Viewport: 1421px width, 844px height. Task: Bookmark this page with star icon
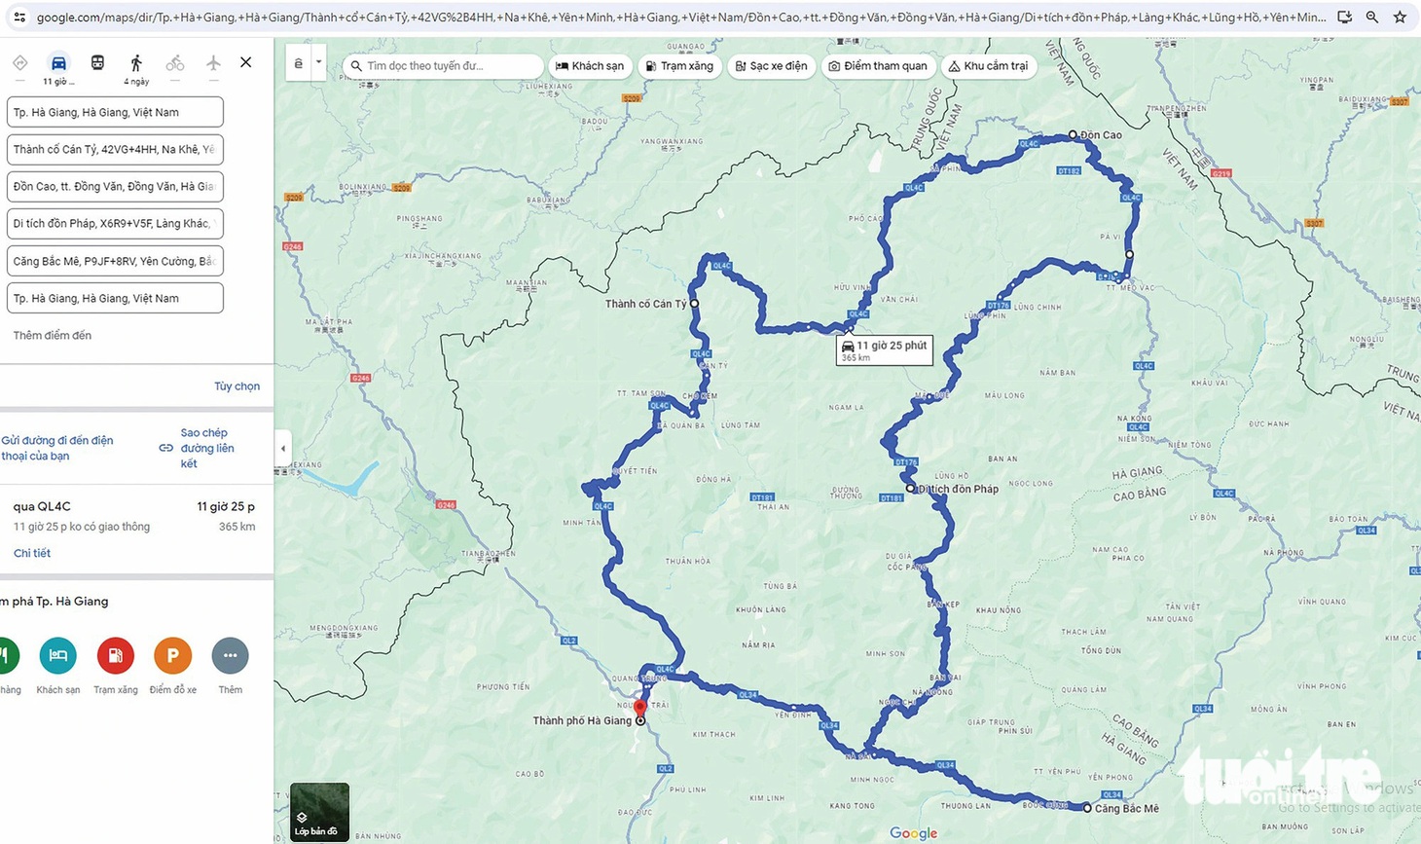point(1400,17)
